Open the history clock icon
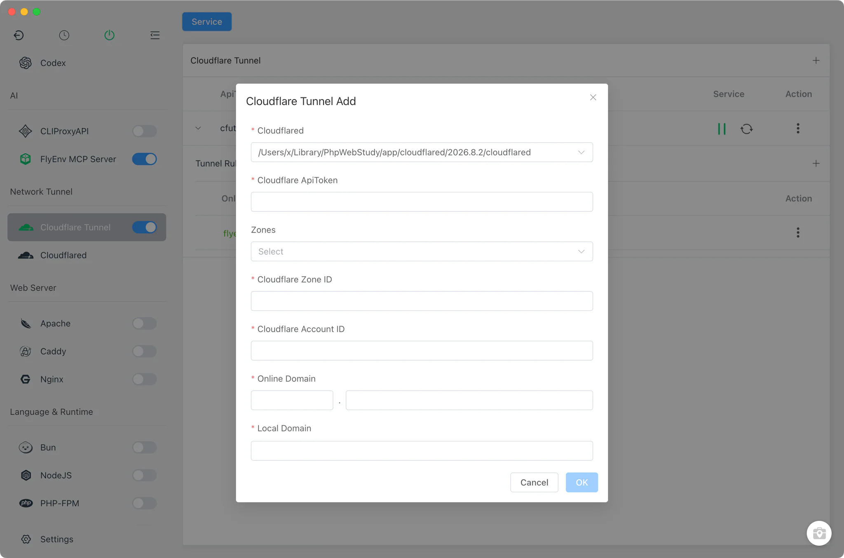The image size is (844, 558). 64,35
